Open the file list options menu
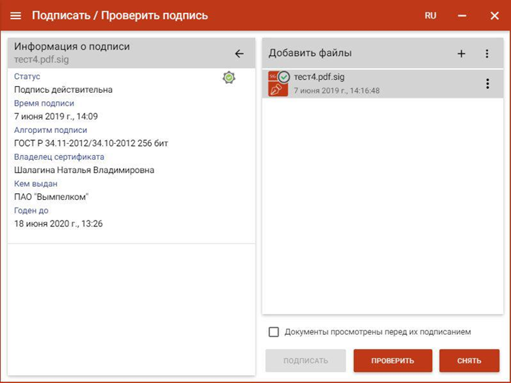Screen dimensions: 511x383 tap(487, 54)
